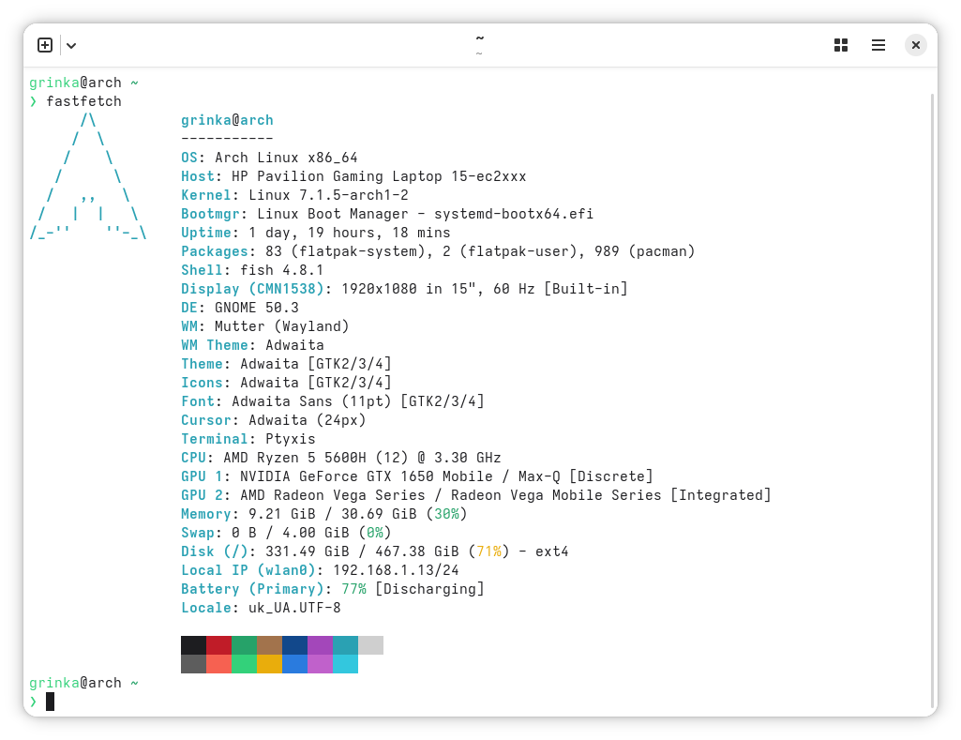The width and height of the screenshot is (961, 740).
Task: Click the bright blue color block
Action: point(294,664)
